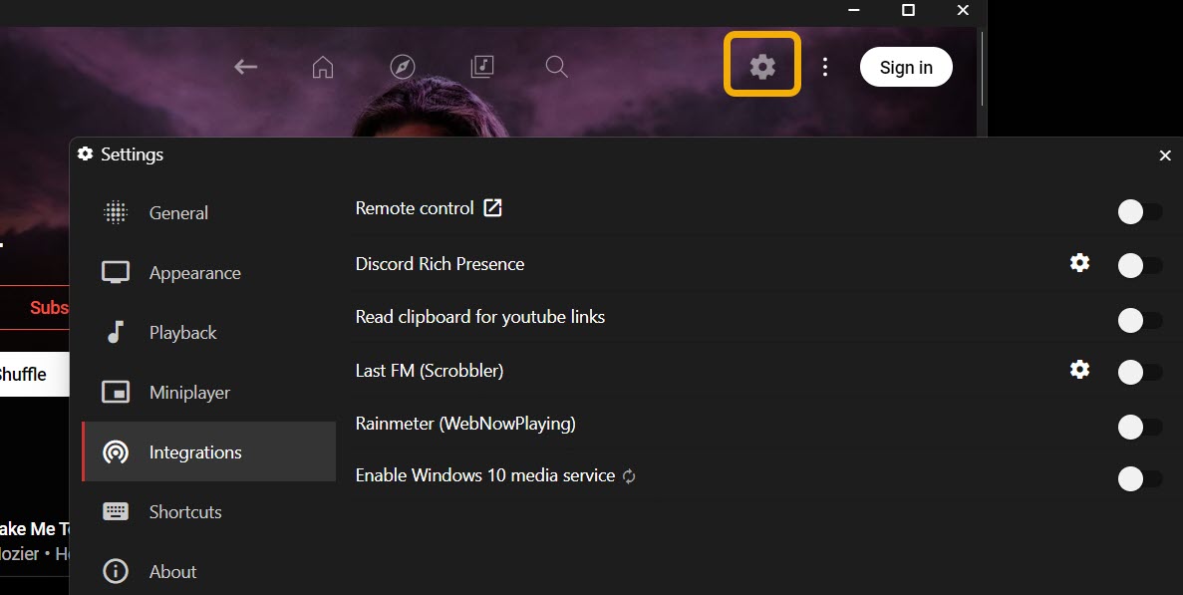Click the highlighted settings gear icon
The height and width of the screenshot is (595, 1183).
tap(761, 66)
